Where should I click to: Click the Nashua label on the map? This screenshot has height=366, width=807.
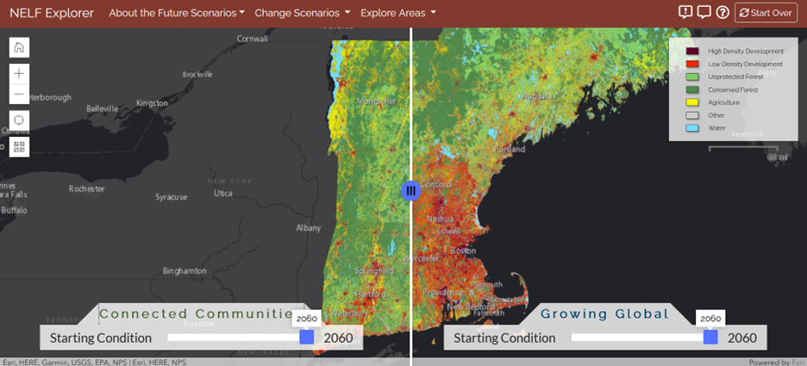click(440, 219)
